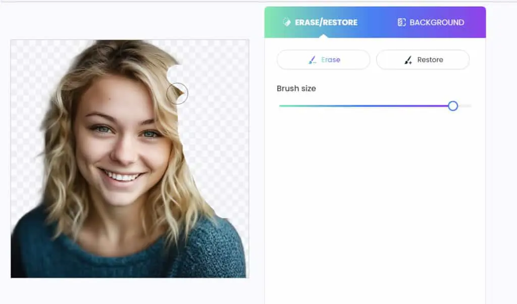
Task: Click the Brush size slider handle
Action: click(x=453, y=106)
